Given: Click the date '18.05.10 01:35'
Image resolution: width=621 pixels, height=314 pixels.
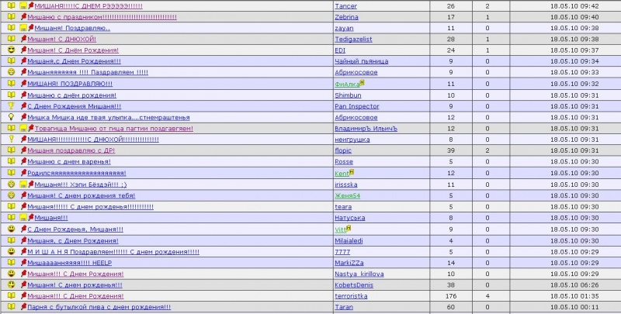Looking at the screenshot, I should (574, 296).
